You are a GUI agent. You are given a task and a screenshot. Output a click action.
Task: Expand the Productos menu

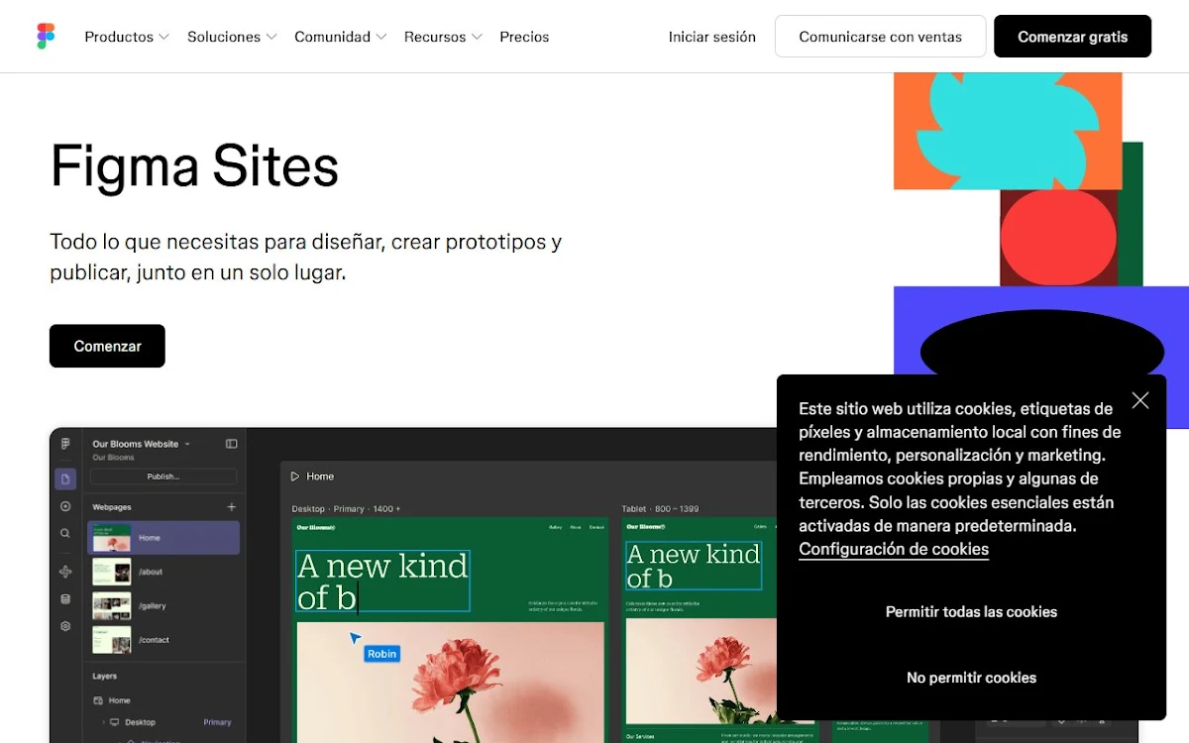[127, 37]
